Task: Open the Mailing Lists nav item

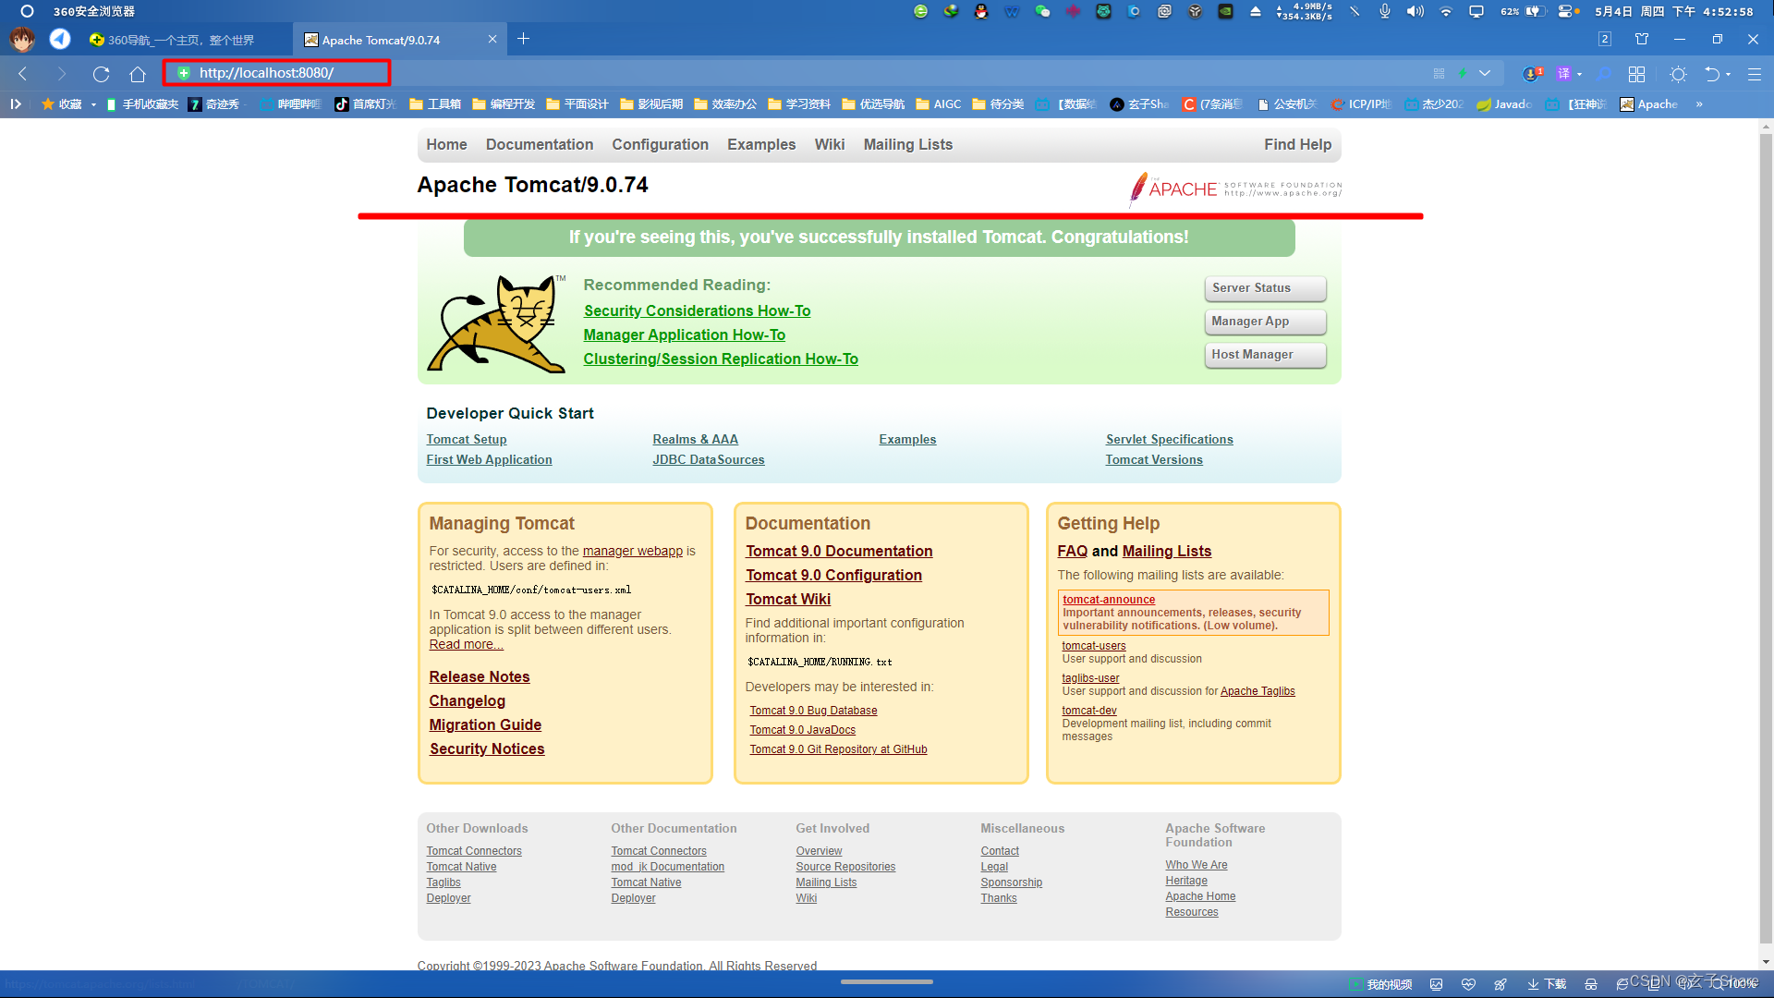Action: point(907,144)
